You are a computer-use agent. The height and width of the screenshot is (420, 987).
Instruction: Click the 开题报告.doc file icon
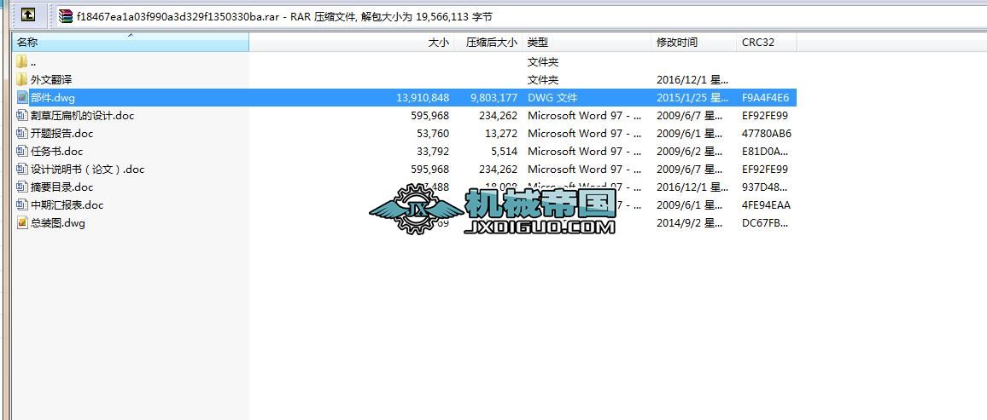pyautogui.click(x=22, y=133)
